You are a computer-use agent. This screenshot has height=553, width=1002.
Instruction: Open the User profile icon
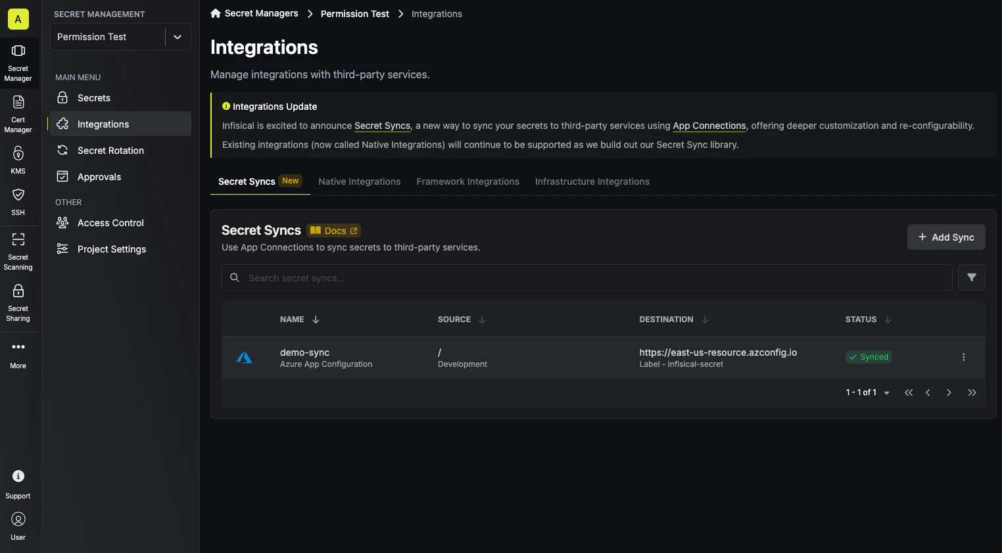(x=18, y=519)
